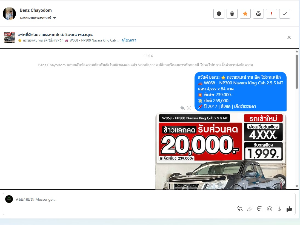Expand the assign conversation dropdown
Image resolution: width=300 pixels, height=225 pixels.
(x=38, y=18)
